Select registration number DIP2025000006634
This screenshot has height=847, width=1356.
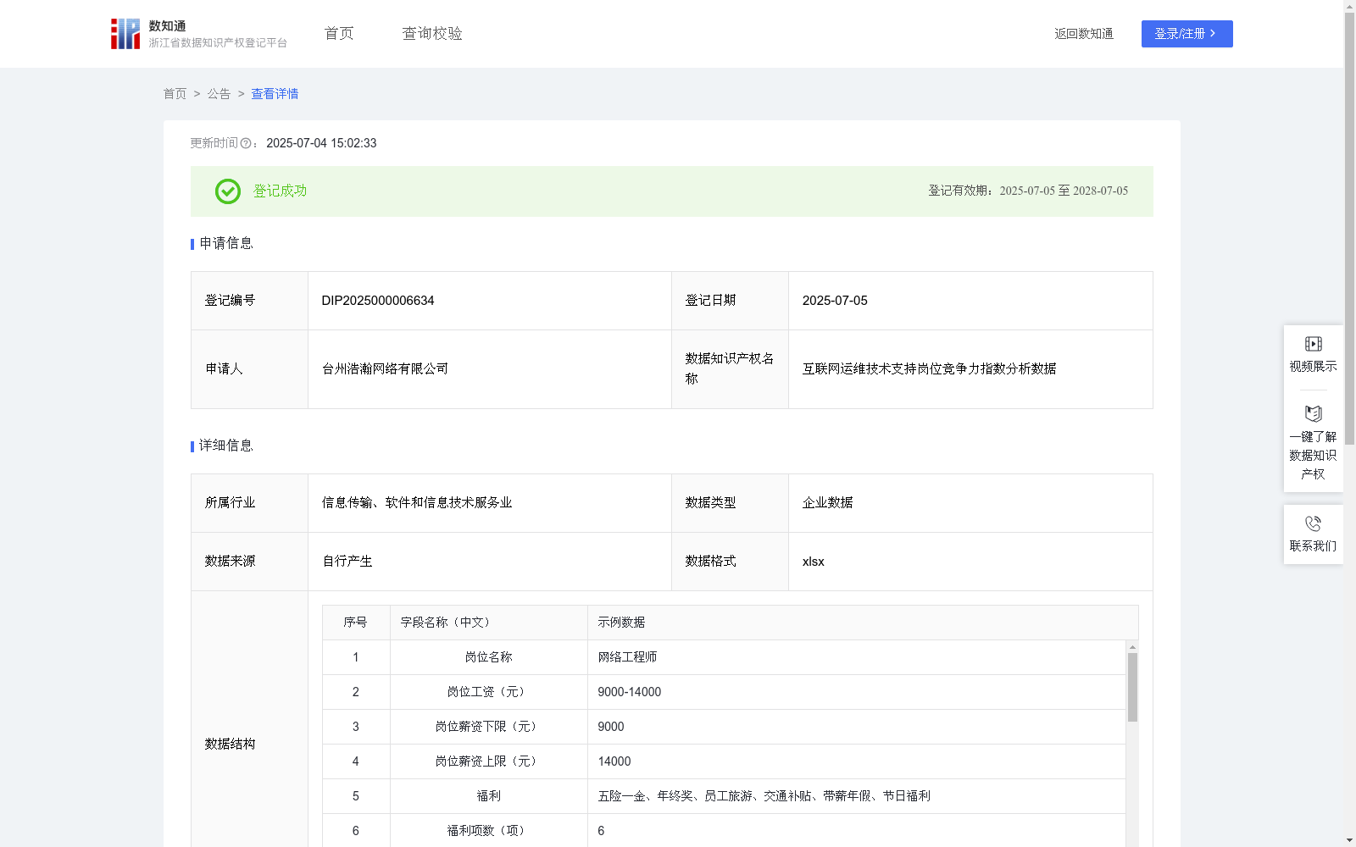coord(378,301)
